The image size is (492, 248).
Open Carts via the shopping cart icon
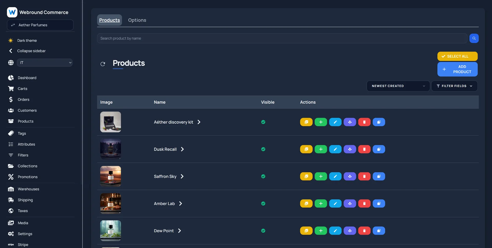coord(11,89)
